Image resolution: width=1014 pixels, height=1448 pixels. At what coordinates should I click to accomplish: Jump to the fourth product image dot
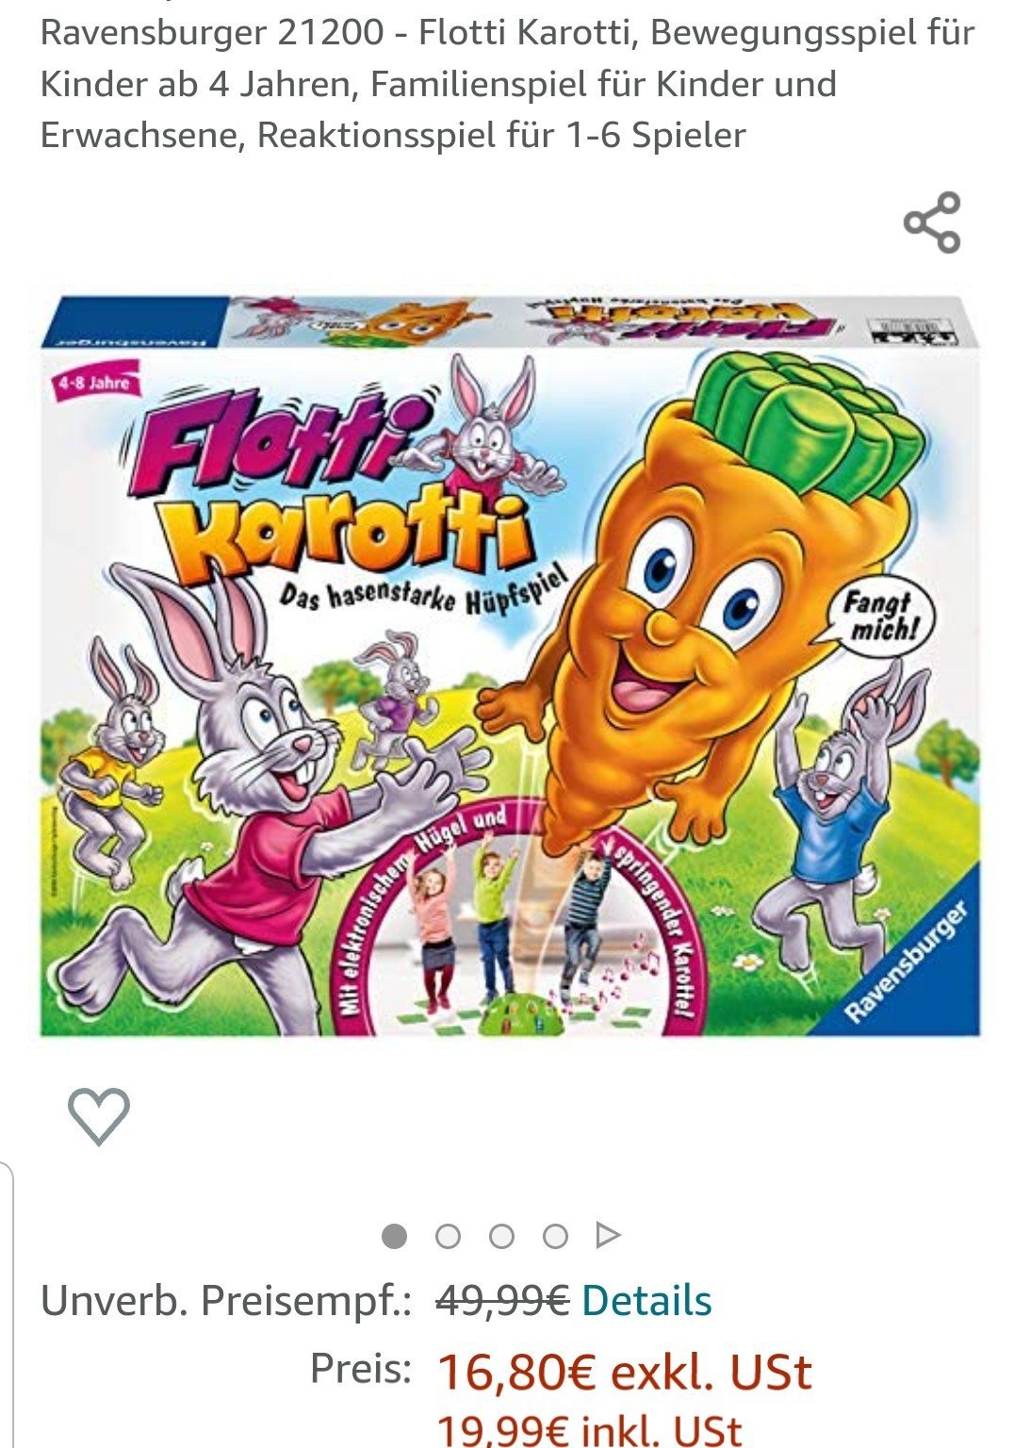click(555, 1235)
